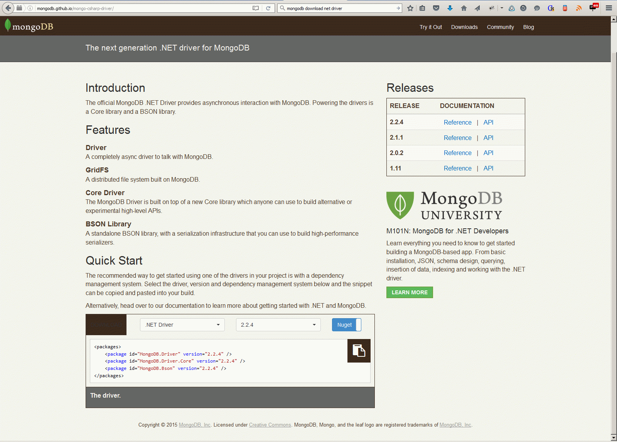Click the bug-shaped toolbar icon
The height and width of the screenshot is (442, 617).
tap(492, 8)
